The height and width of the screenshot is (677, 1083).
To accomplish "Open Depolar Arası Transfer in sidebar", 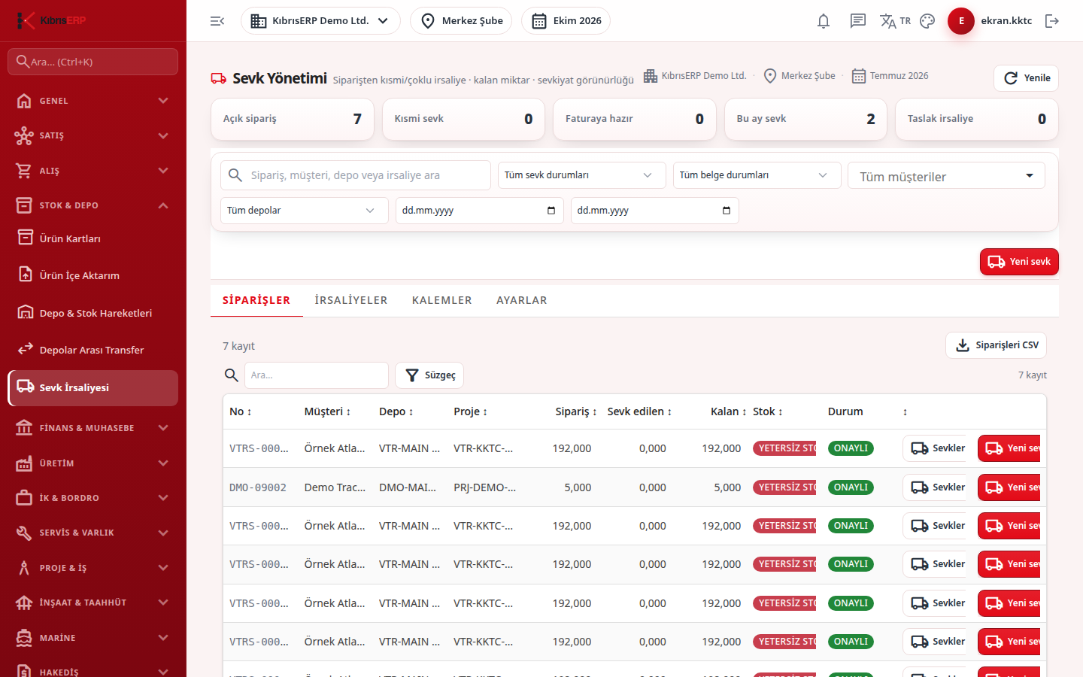I will [x=93, y=350].
